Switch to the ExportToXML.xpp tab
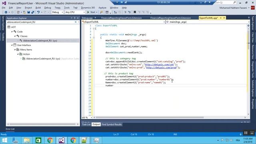256x144 pixels. tap(208, 18)
